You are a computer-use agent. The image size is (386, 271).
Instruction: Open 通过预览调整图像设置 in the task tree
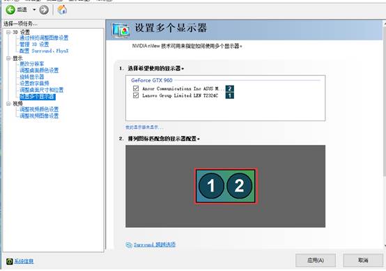(x=44, y=38)
